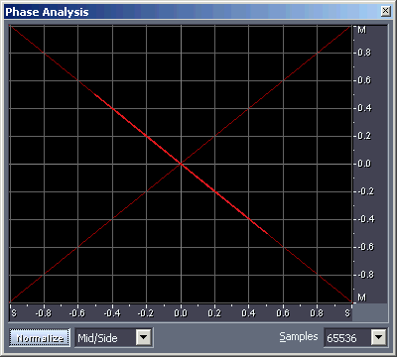The width and height of the screenshot is (397, 357).
Task: Click the top M label on vertical axis
Action: (x=362, y=30)
